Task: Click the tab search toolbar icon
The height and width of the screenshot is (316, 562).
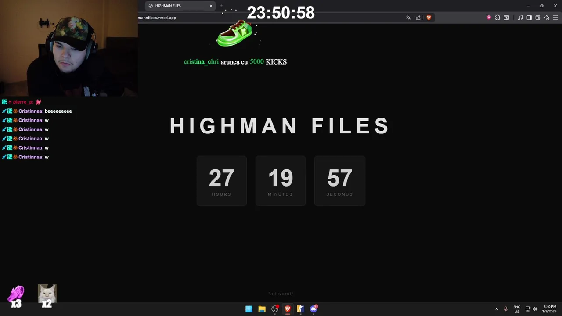Action: pyautogui.click(x=506, y=18)
